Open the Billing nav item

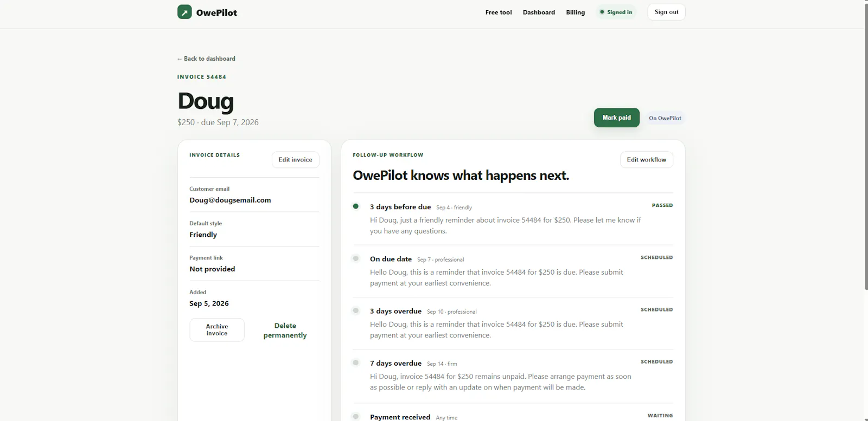click(x=576, y=12)
